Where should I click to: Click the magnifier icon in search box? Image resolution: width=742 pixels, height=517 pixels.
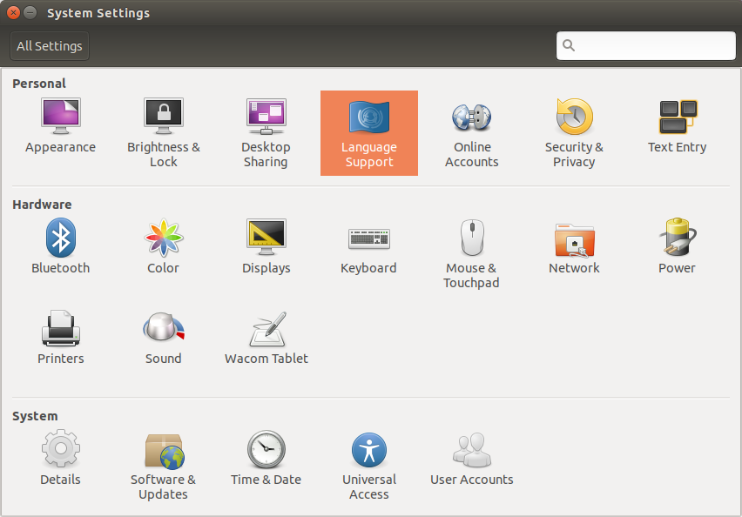[x=569, y=45]
